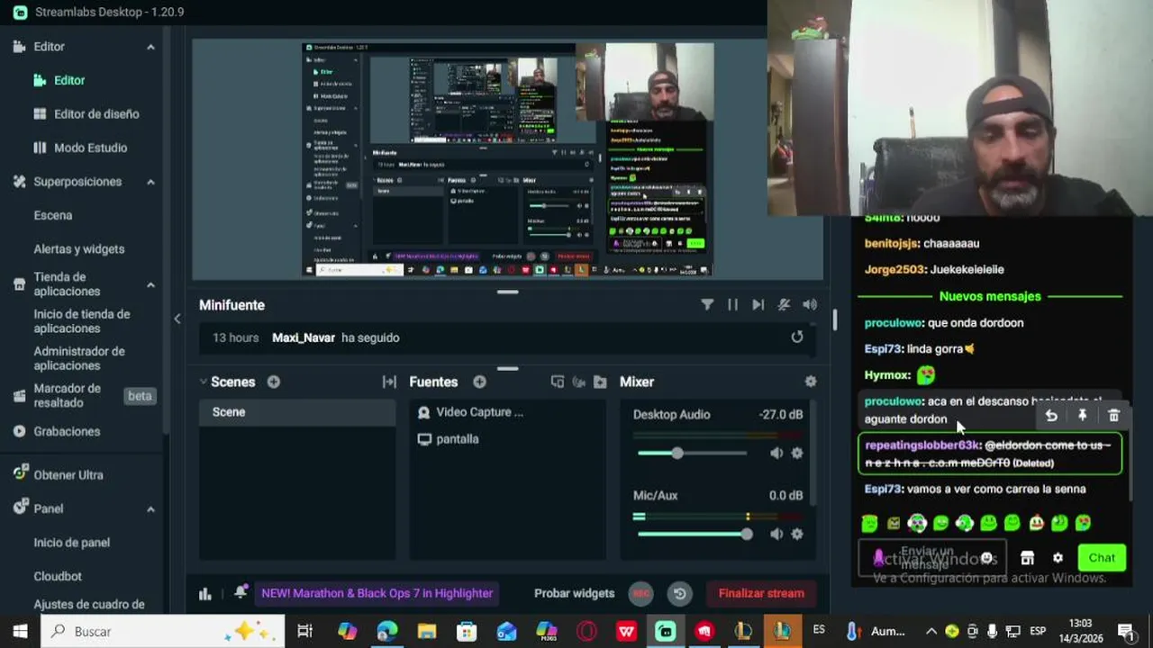Add a new scene with the plus icon
The height and width of the screenshot is (648, 1153).
[x=273, y=382]
